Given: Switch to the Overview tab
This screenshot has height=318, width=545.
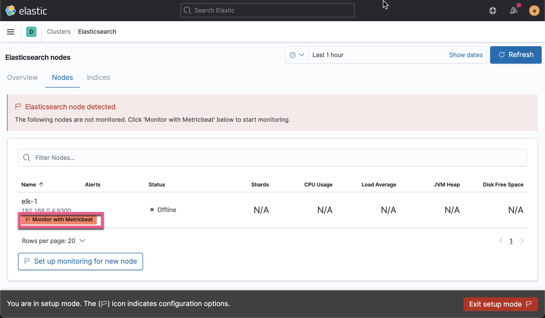Looking at the screenshot, I should click(x=22, y=77).
